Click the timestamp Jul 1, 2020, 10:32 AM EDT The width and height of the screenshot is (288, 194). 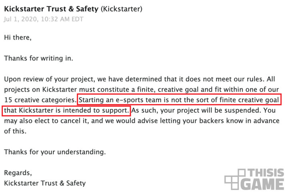[x=44, y=19]
